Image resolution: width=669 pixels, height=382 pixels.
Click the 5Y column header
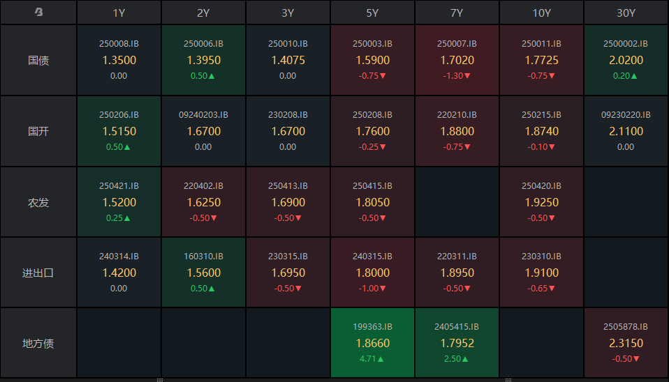[x=372, y=13]
